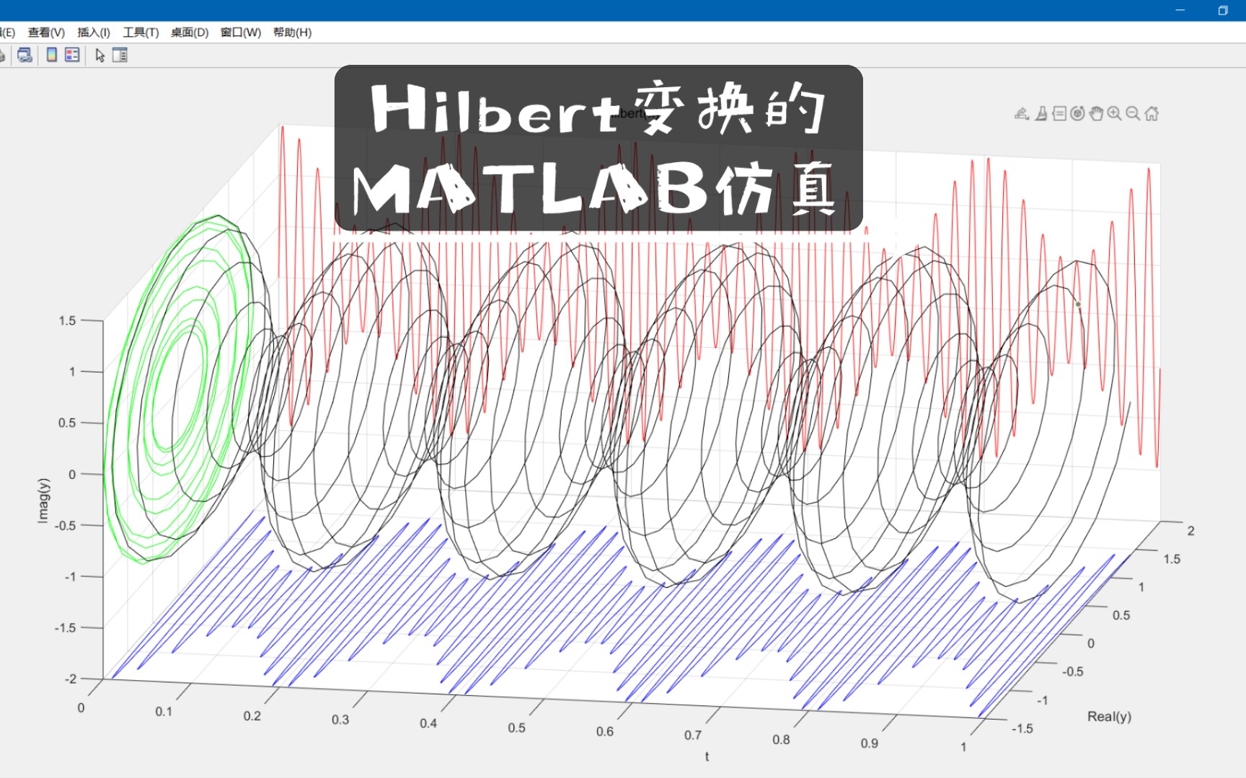Screen dimensions: 1246x778
Task: Click the axes export/save icon
Action: (x=1022, y=113)
